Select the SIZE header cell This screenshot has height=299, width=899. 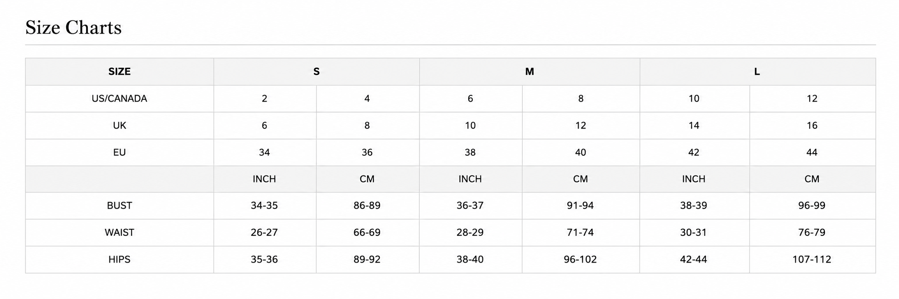(x=120, y=71)
